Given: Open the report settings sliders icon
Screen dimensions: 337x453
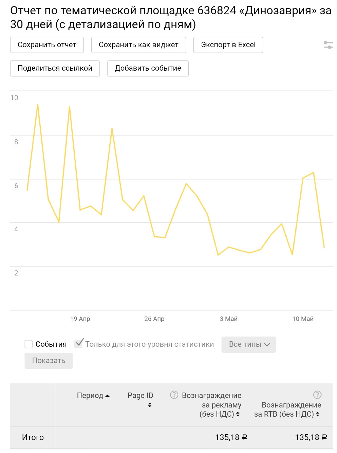Looking at the screenshot, I should click(x=328, y=45).
